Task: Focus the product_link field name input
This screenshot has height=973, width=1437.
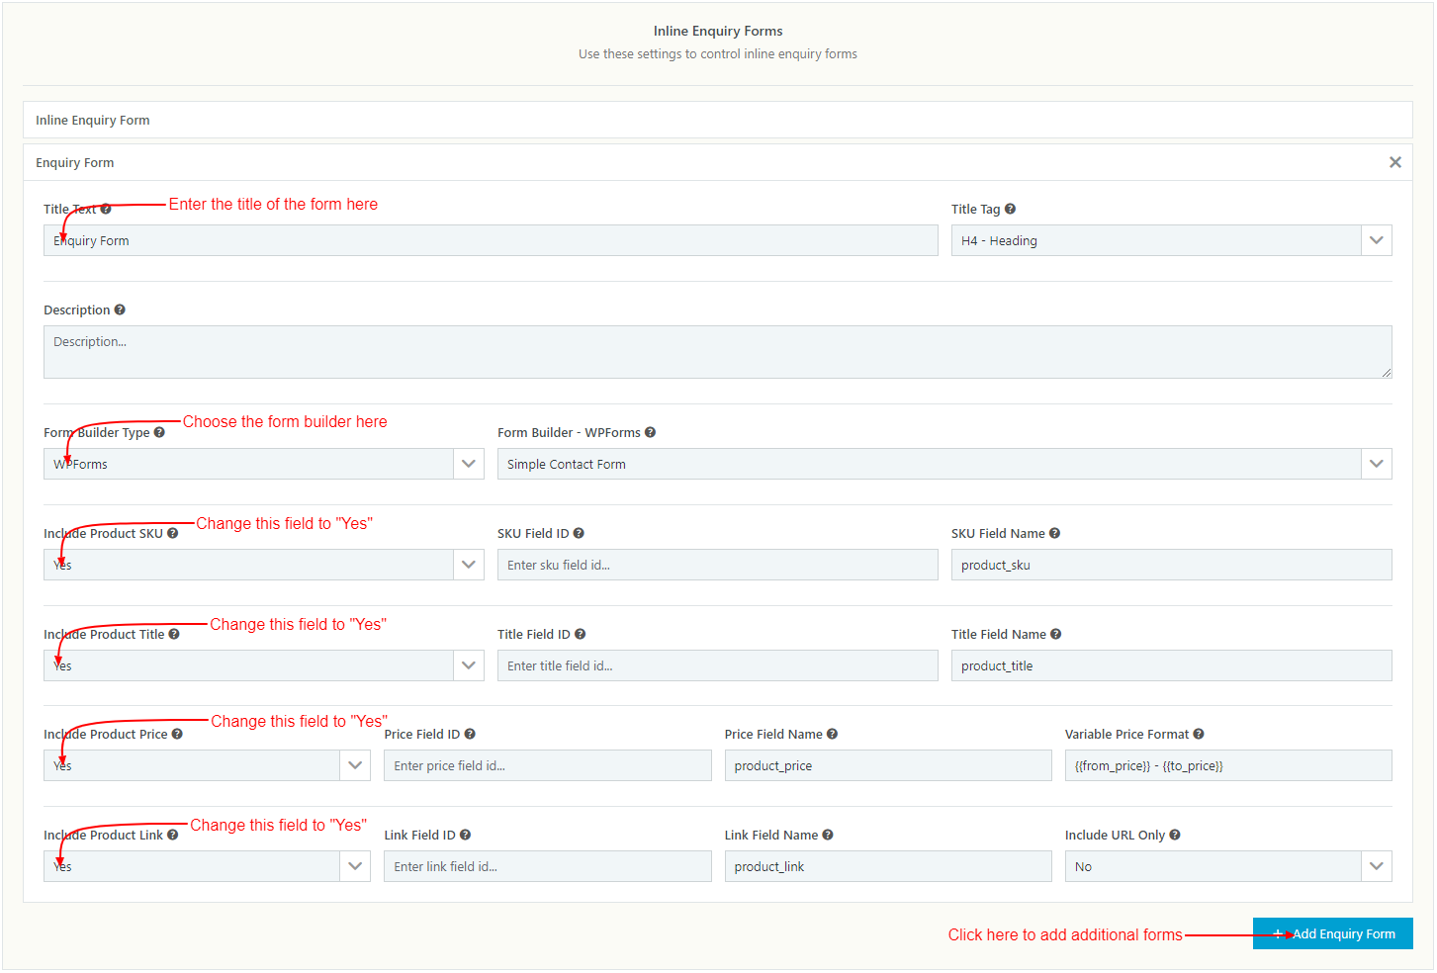Action: click(x=888, y=867)
